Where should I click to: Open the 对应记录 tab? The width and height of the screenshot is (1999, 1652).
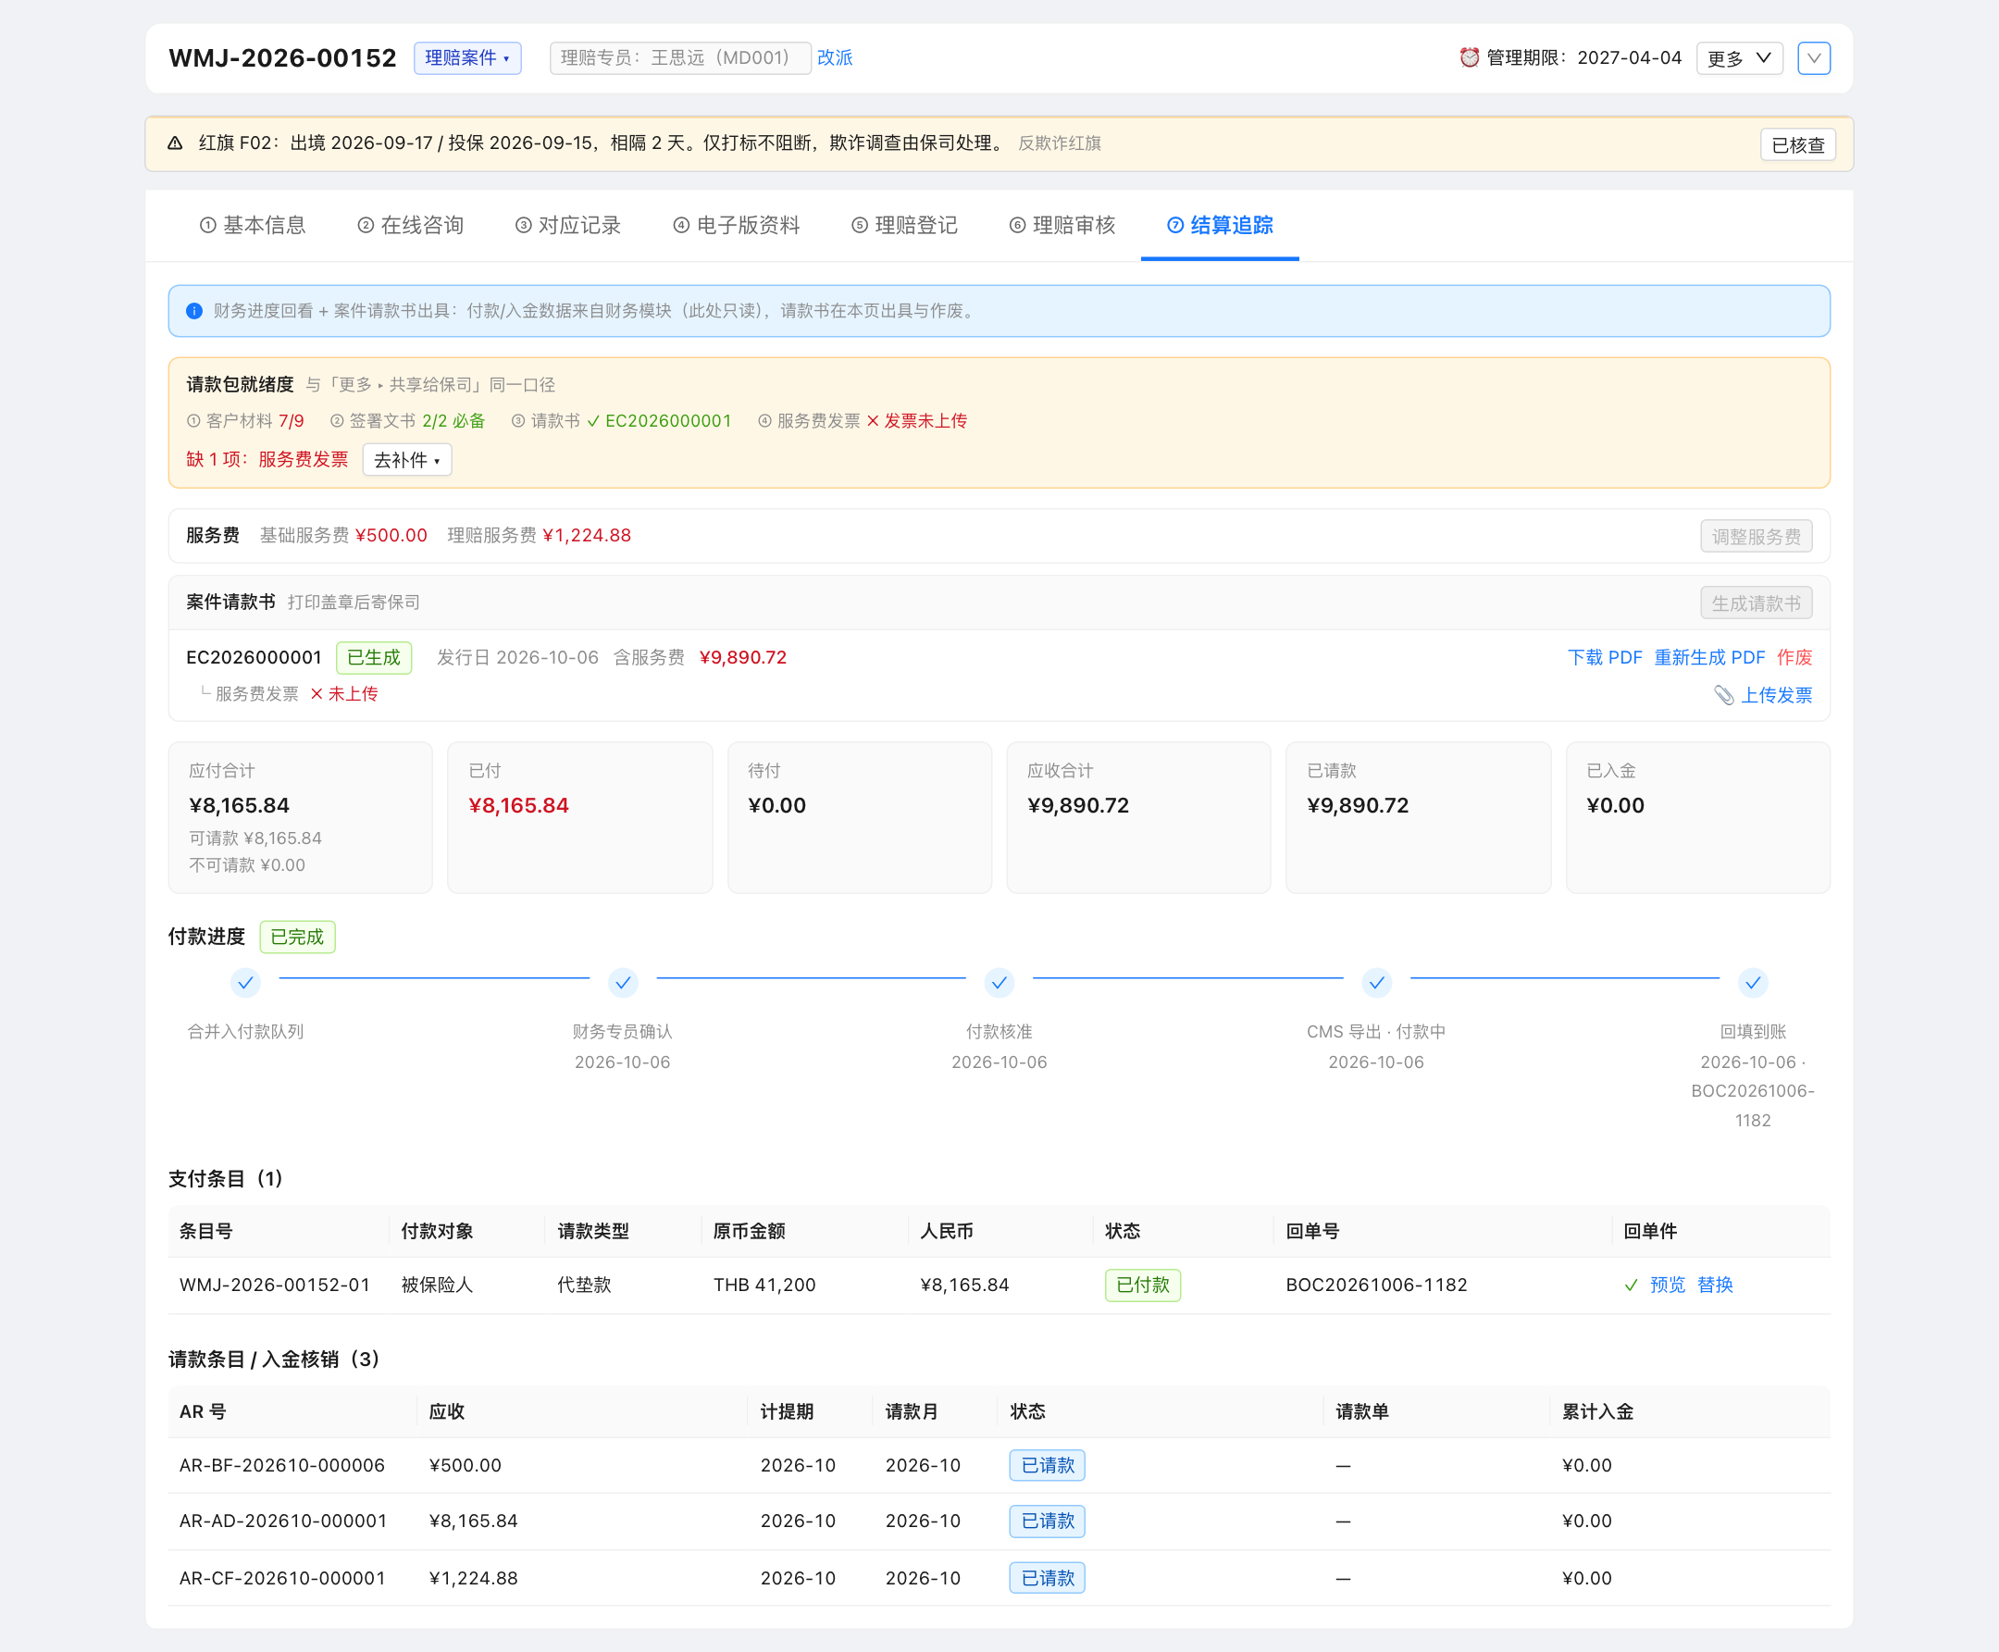click(569, 226)
